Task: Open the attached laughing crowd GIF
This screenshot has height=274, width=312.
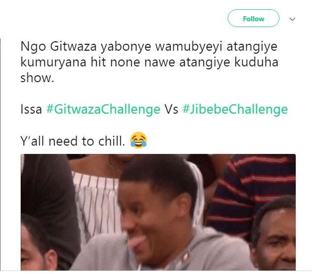Action: (158, 212)
